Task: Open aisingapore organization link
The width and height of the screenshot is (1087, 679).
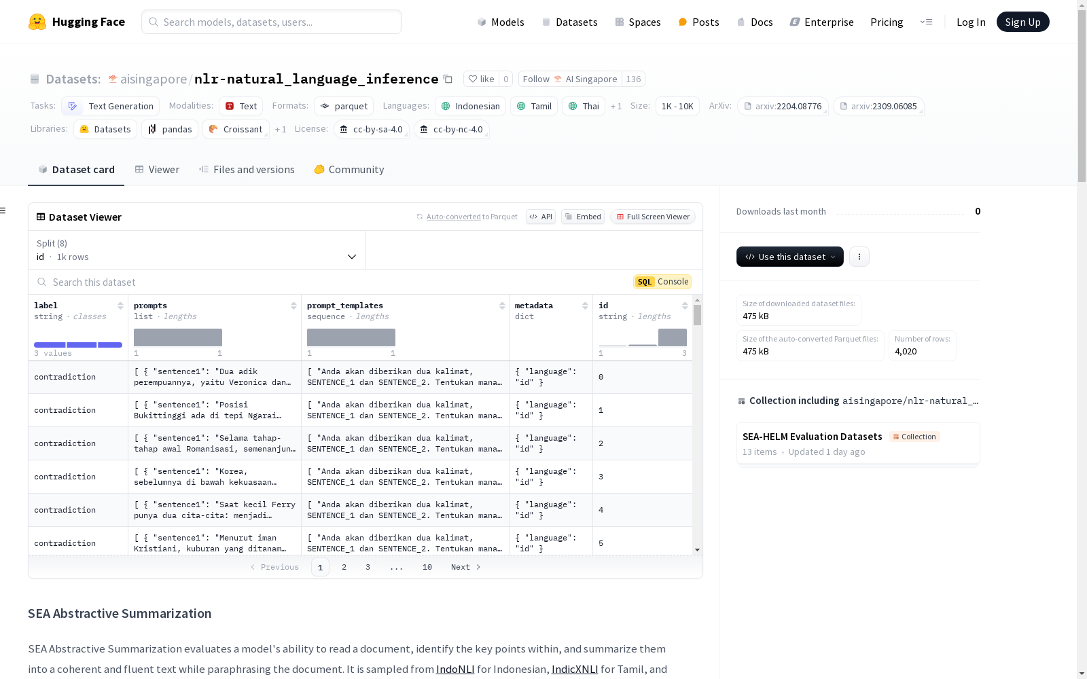Action: tap(154, 79)
